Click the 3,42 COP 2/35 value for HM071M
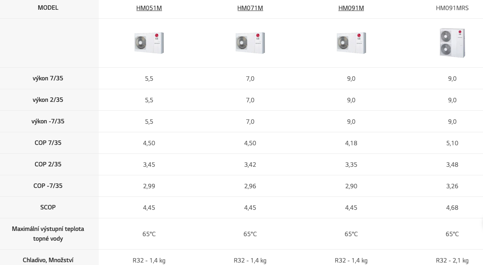Viewport: 483px width, 265px height. [250, 165]
